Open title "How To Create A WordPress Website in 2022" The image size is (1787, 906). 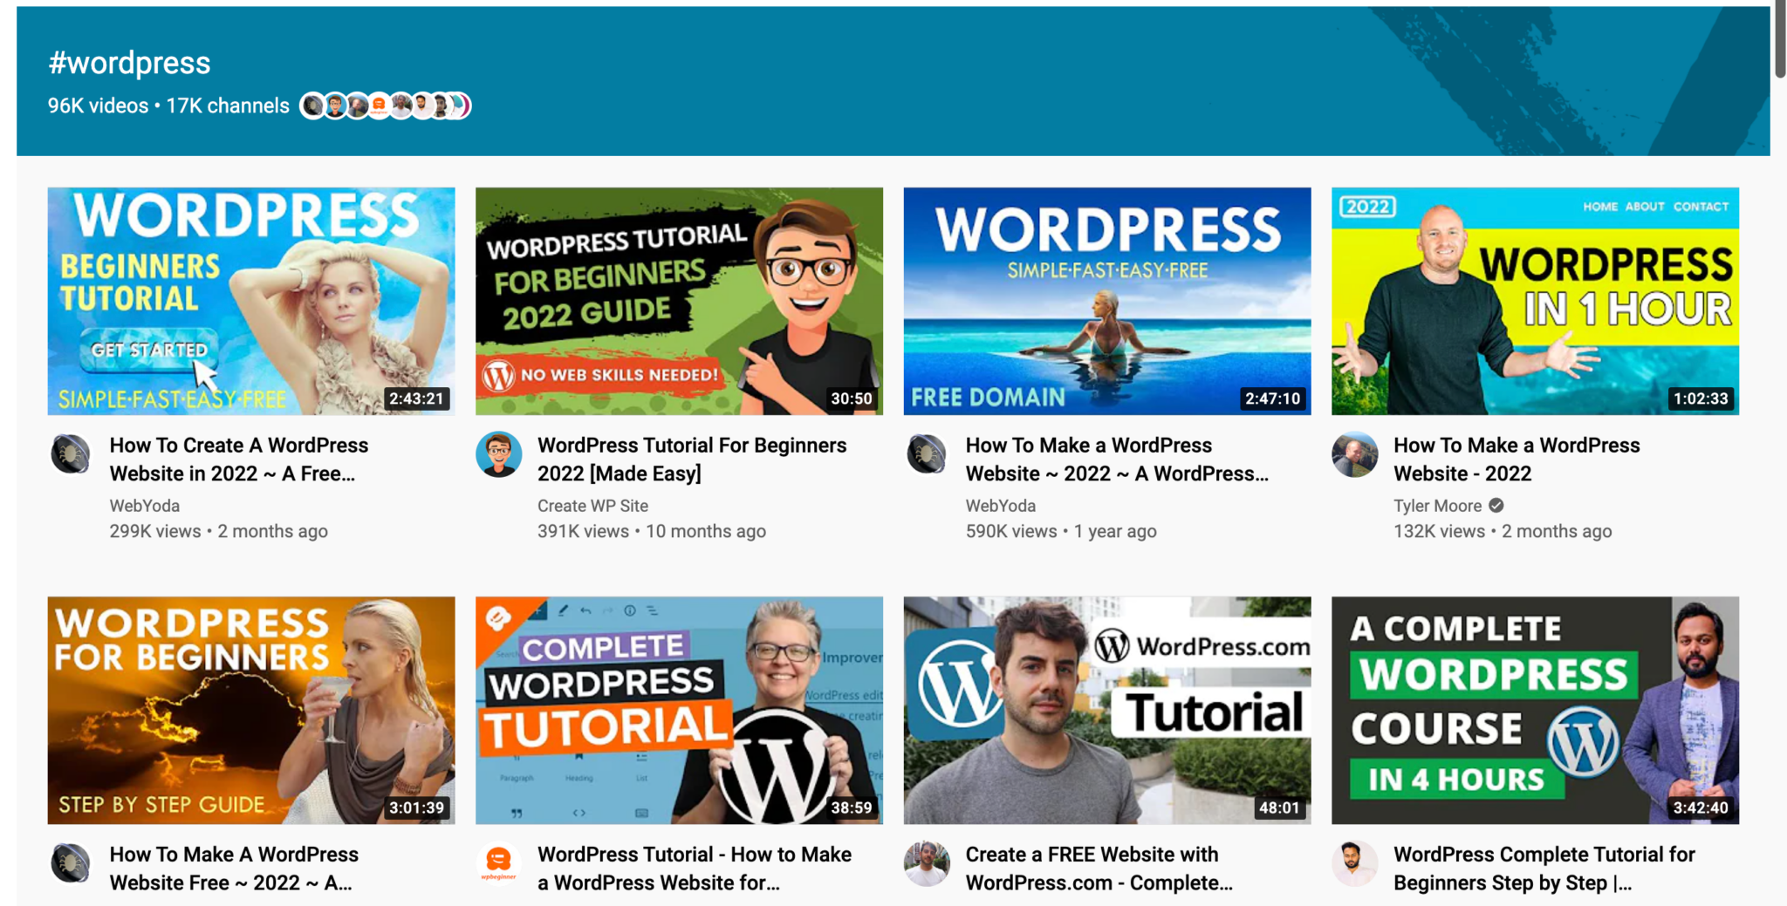tap(239, 460)
